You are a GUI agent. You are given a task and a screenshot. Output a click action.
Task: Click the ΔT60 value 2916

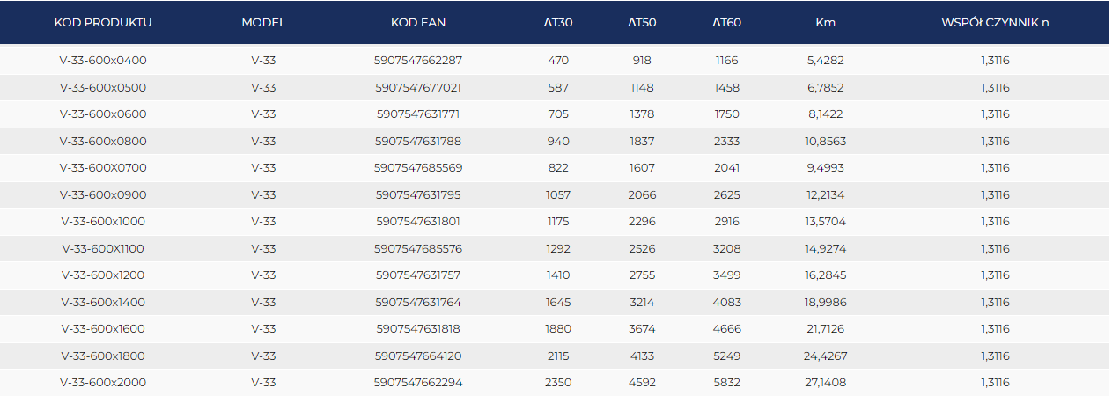coord(727,222)
